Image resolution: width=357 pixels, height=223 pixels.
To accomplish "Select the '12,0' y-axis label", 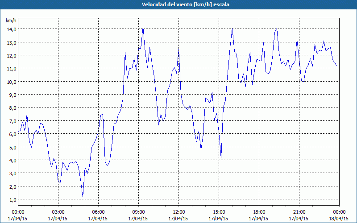I will [11, 55].
